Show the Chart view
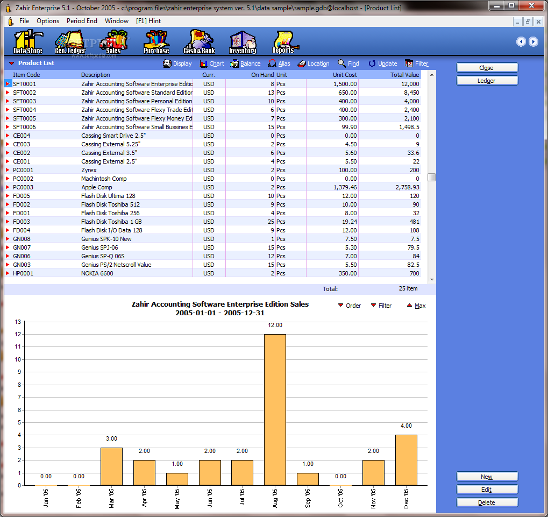Screen dimensions: 548x517 tap(212, 63)
